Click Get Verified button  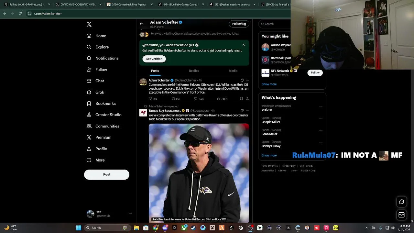tap(154, 59)
